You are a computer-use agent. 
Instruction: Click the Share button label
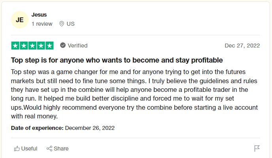[x=61, y=148]
